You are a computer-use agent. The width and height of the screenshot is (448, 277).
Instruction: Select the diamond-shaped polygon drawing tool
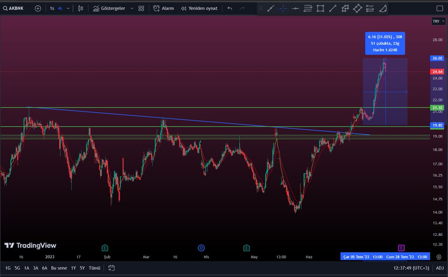tap(357, 8)
